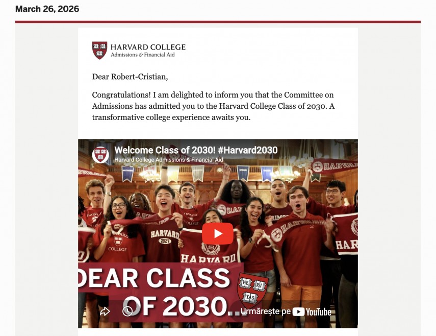Click the watch later clock icon
The width and height of the screenshot is (436, 336).
pyautogui.click(x=127, y=311)
